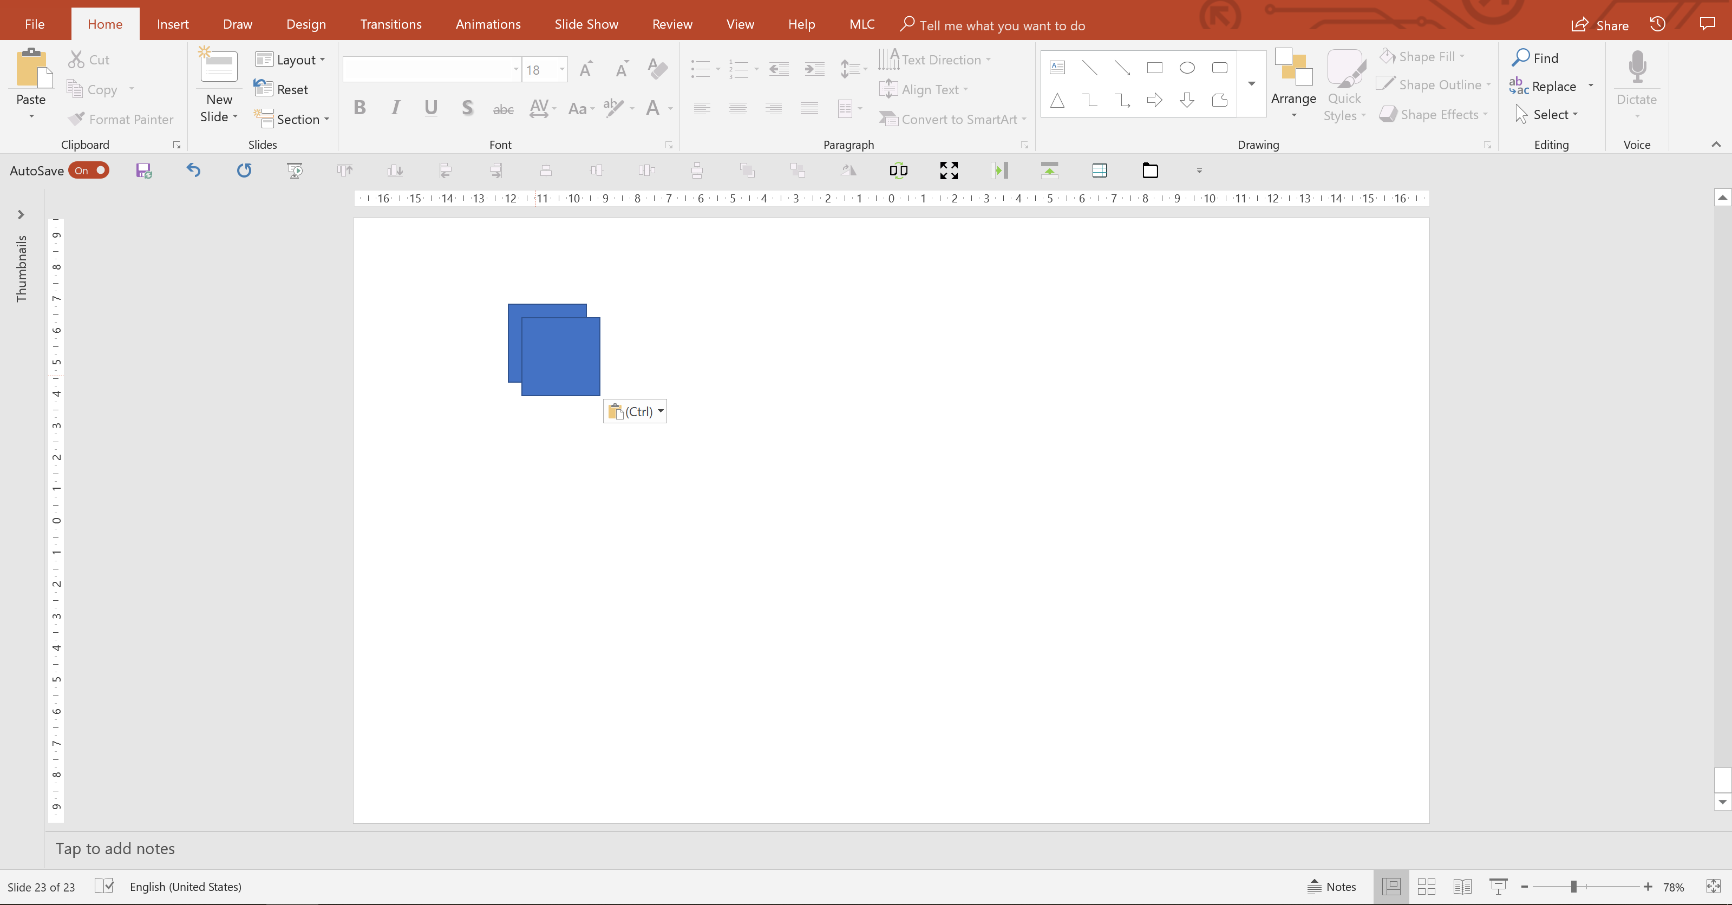Click the Share button
Image resolution: width=1732 pixels, height=905 pixels.
(x=1599, y=25)
